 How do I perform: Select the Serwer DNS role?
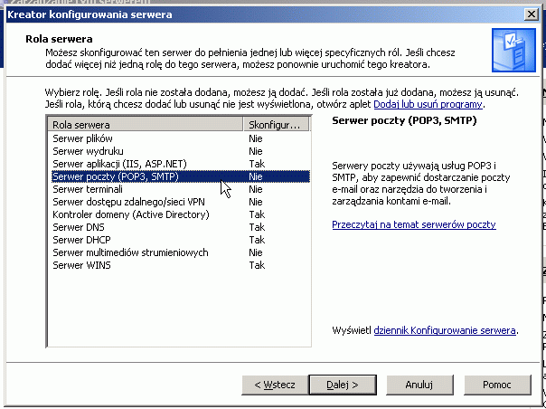click(x=179, y=227)
